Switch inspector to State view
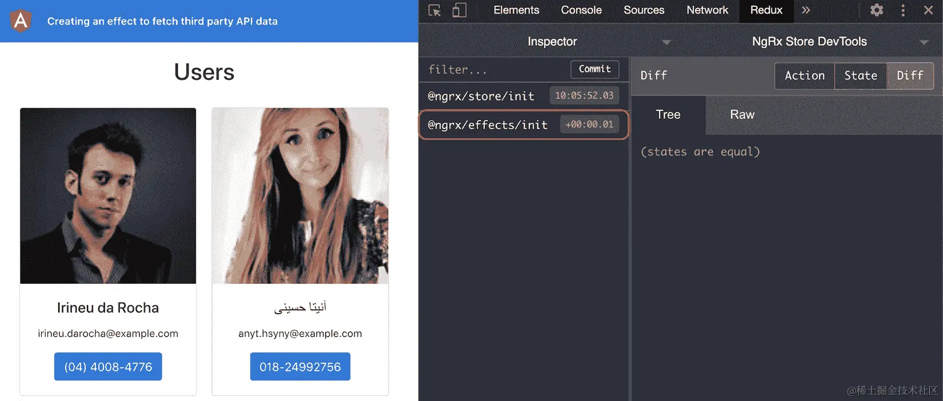943x401 pixels. [x=861, y=75]
